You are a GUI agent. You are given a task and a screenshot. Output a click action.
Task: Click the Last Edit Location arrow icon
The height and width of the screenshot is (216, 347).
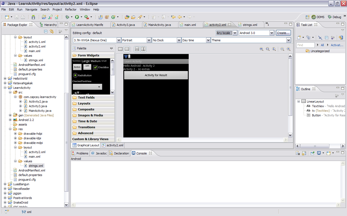pos(173,17)
